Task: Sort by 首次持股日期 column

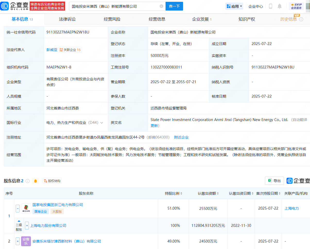Action: [x=279, y=193]
